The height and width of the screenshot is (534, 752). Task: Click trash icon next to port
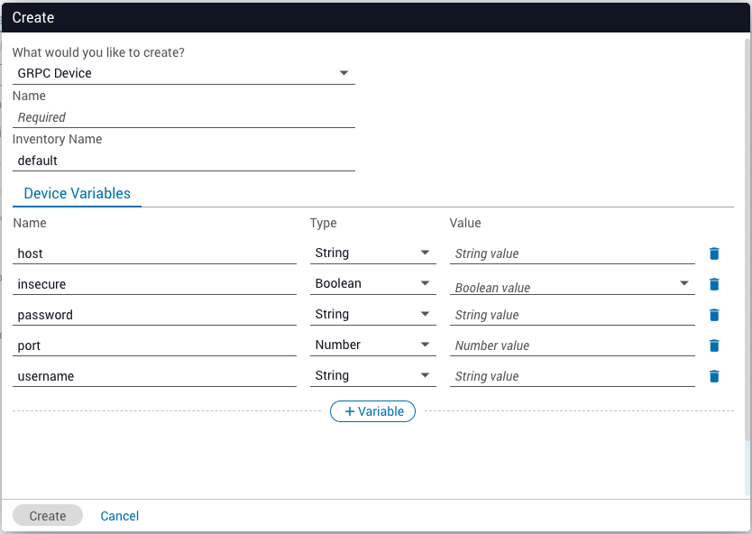pyautogui.click(x=714, y=345)
